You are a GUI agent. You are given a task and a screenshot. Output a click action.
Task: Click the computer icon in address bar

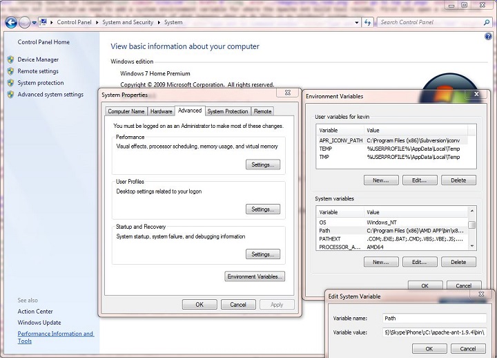(x=43, y=22)
